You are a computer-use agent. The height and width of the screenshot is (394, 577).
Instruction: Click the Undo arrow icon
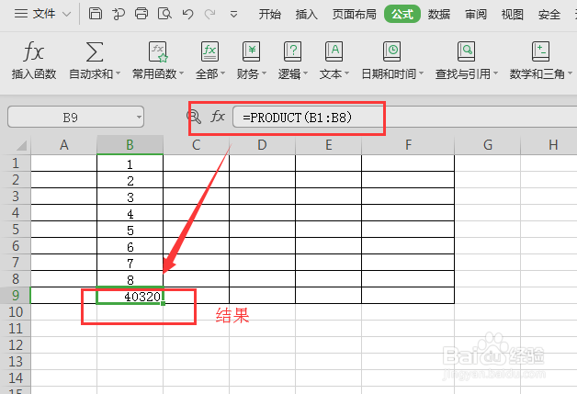click(187, 14)
